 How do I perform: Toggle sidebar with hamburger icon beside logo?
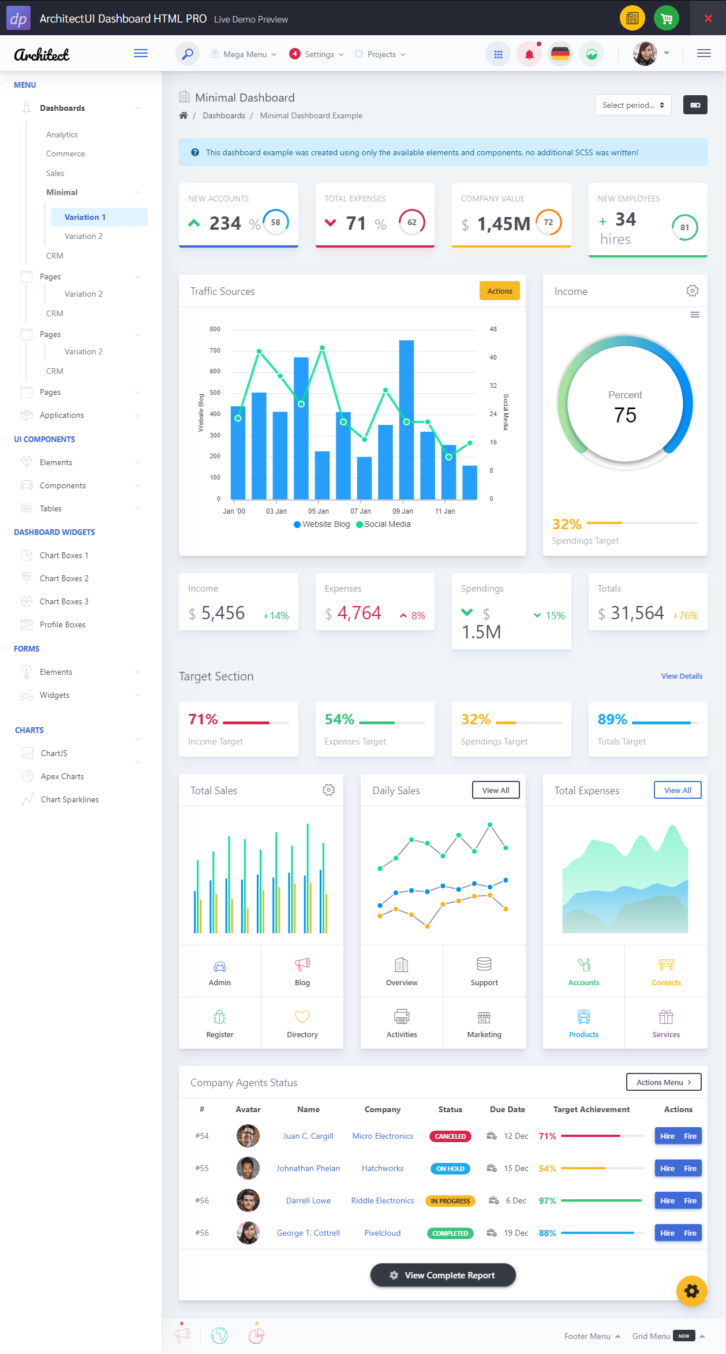(141, 54)
